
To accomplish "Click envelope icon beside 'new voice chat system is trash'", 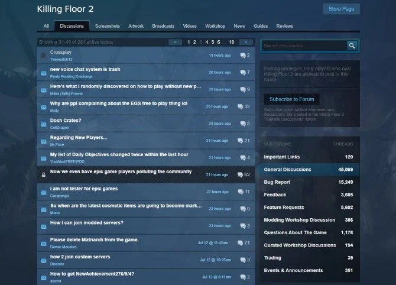I will (x=43, y=73).
